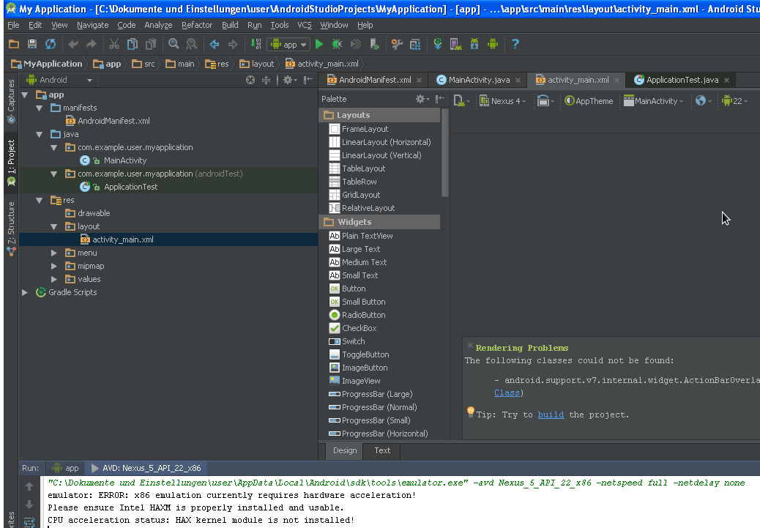Click the Replace icon next to Find
760x528 pixels.
(192, 44)
